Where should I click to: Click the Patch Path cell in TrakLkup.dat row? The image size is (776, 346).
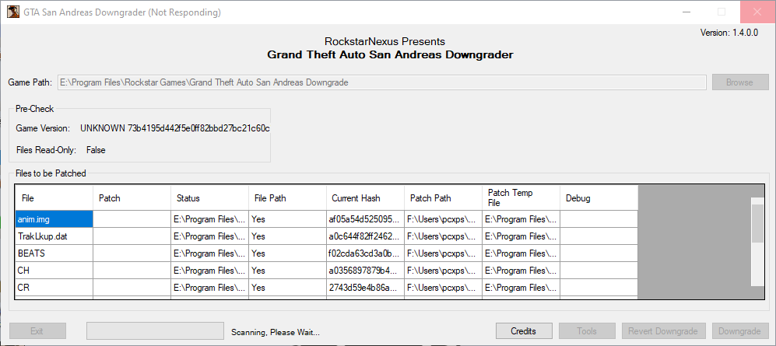[443, 236]
